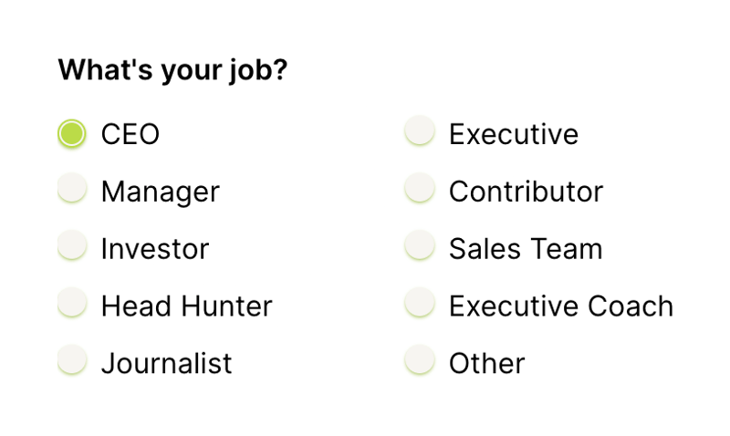The width and height of the screenshot is (730, 436).
Task: Select Head Hunter radio circle
Action: click(71, 304)
